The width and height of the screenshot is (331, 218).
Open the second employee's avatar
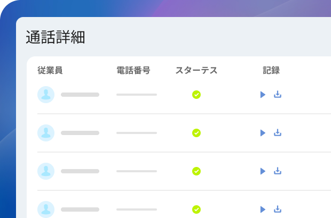pyautogui.click(x=46, y=133)
